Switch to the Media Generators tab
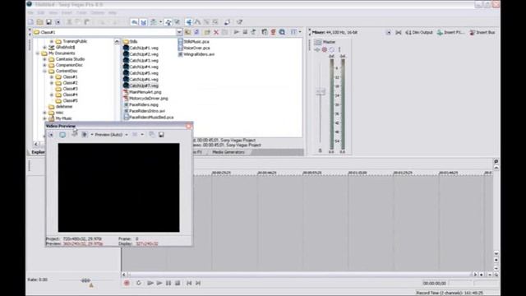Image resolution: width=526 pixels, height=296 pixels. [228, 152]
